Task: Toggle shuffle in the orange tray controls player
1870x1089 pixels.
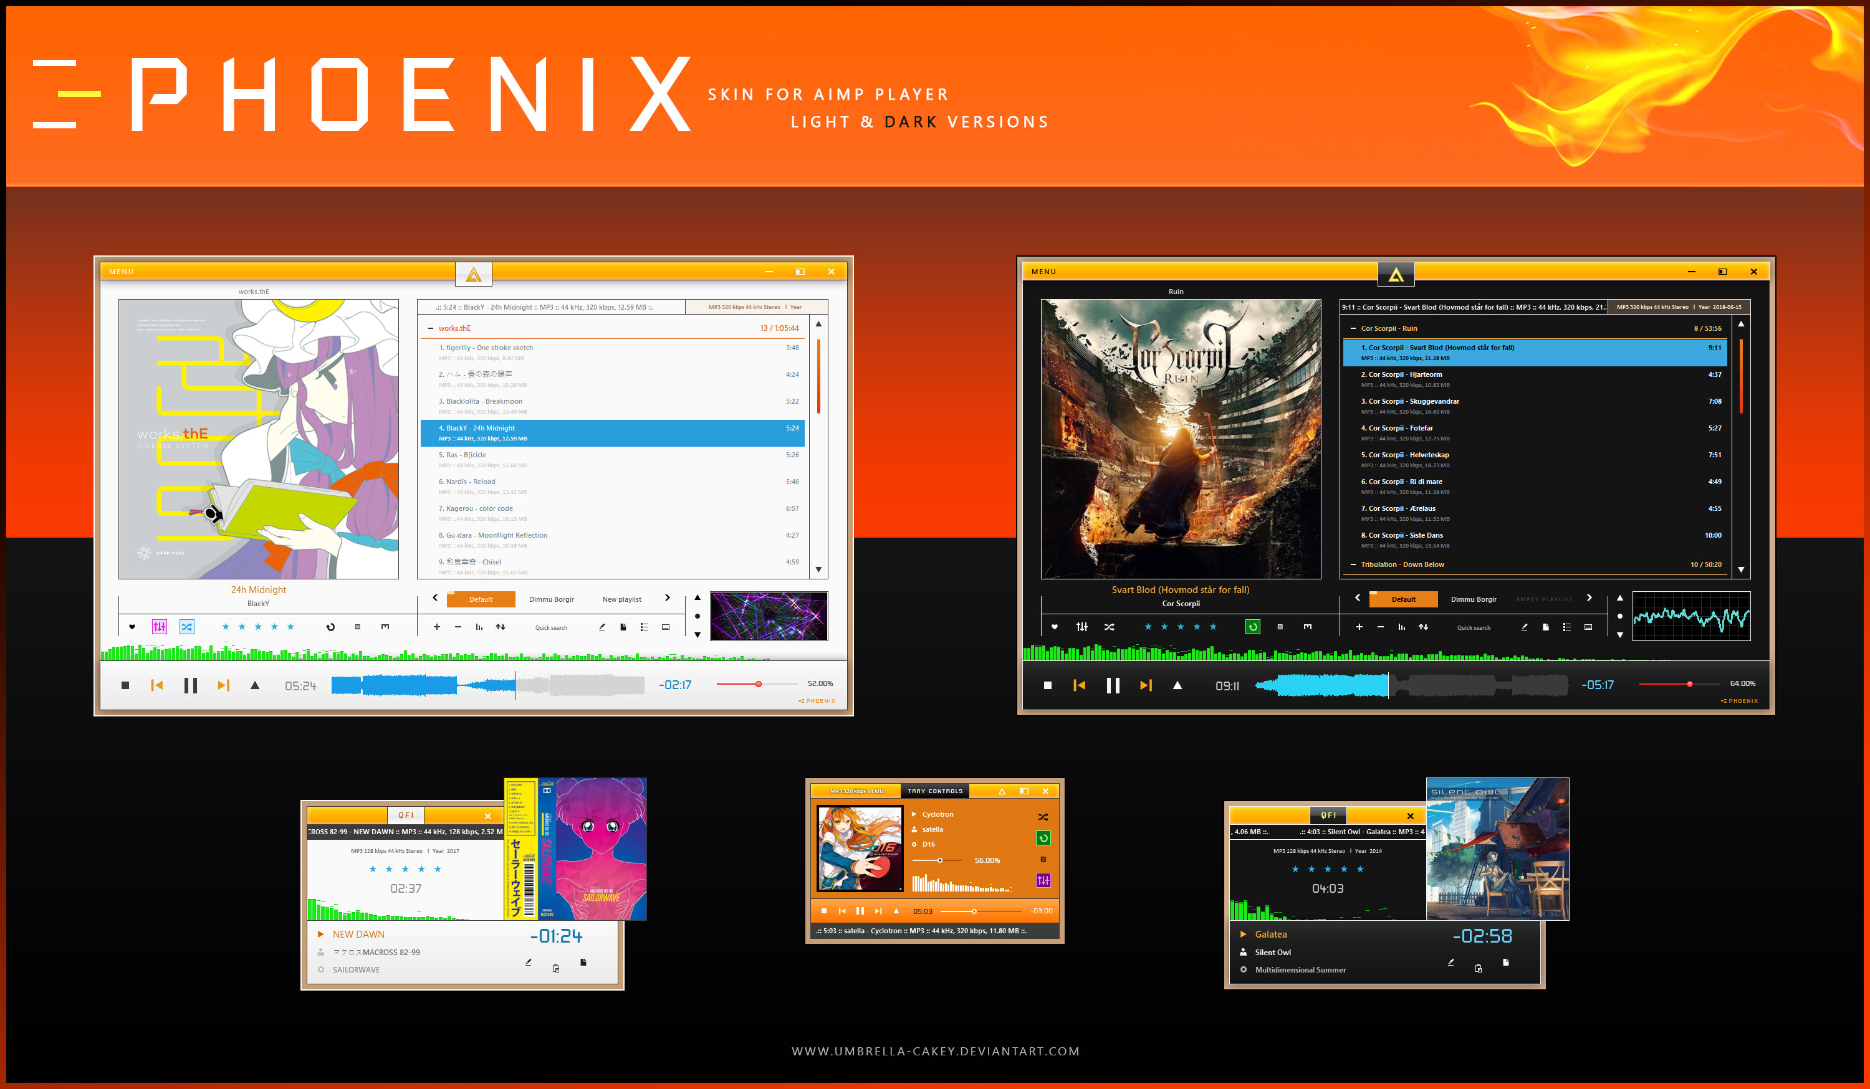Action: tap(1043, 817)
